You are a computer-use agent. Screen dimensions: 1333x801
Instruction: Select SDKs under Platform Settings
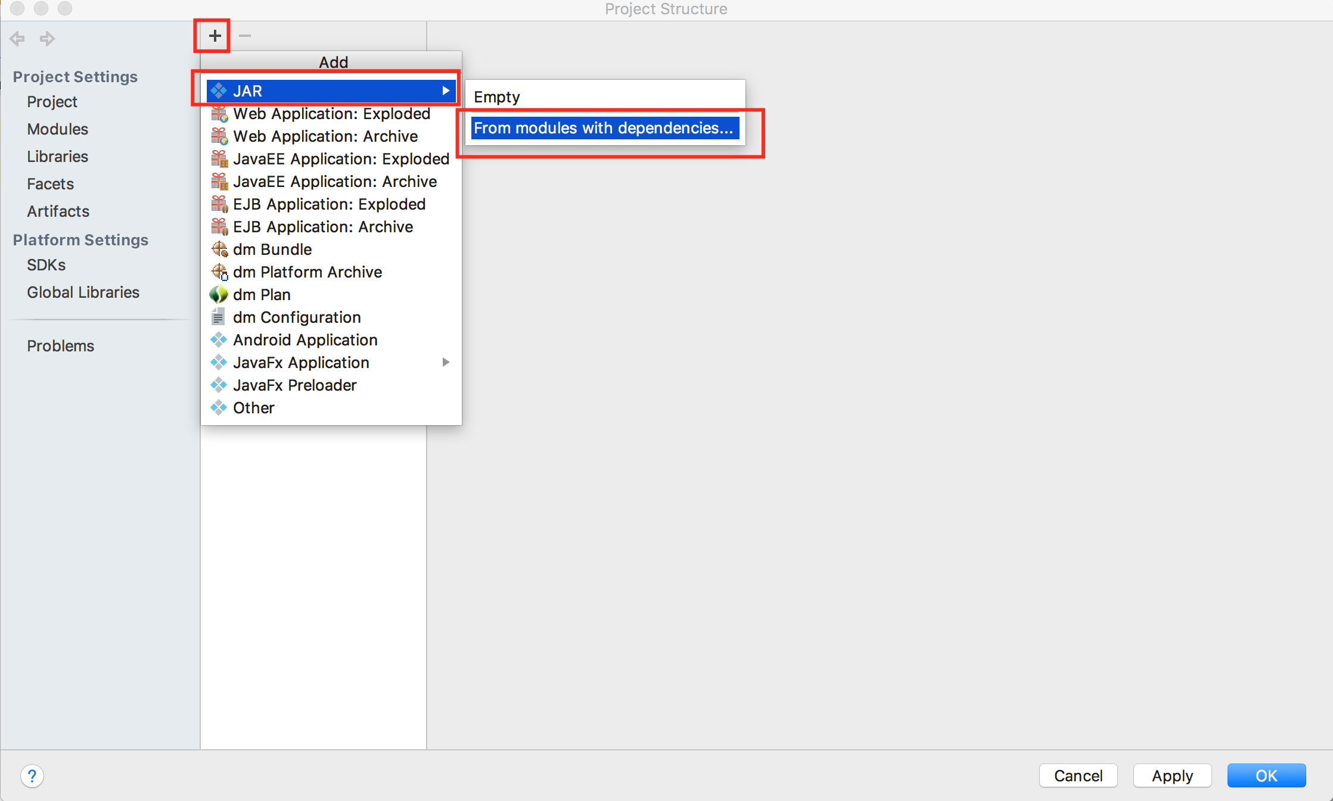point(44,266)
